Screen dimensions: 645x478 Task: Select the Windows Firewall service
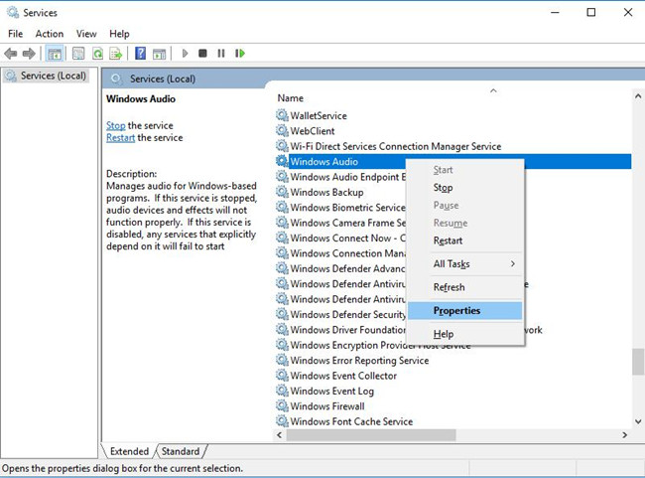tap(327, 405)
